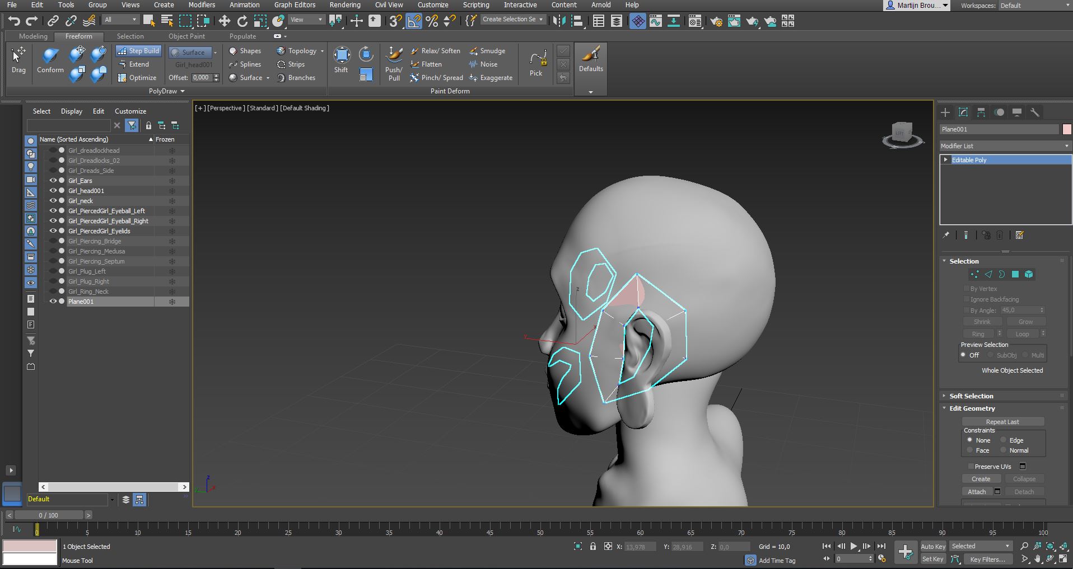
Task: Activate Polygon sub-object mode
Action: click(1015, 274)
